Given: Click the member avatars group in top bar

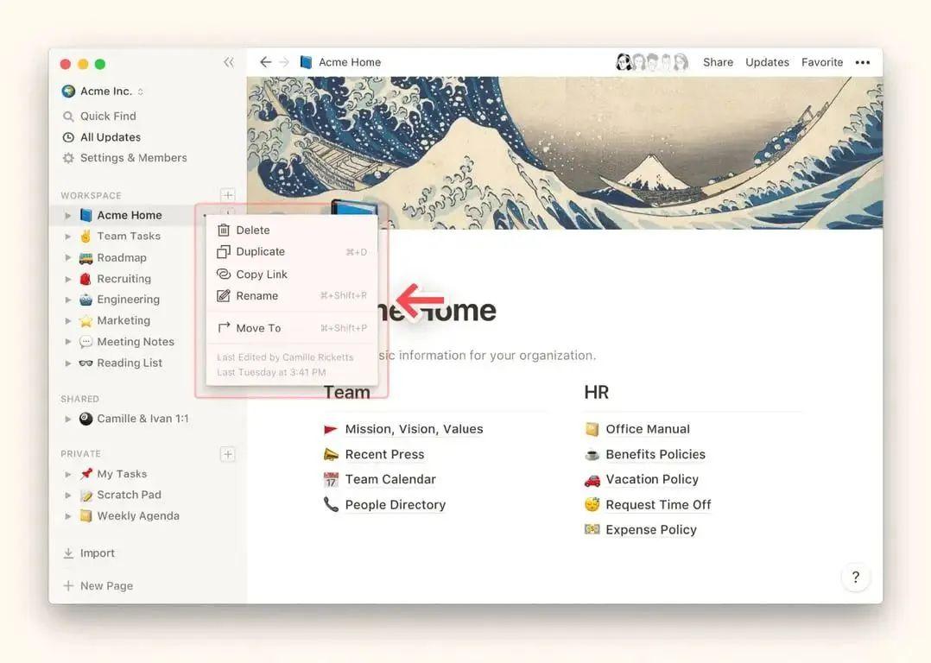Looking at the screenshot, I should (x=652, y=62).
